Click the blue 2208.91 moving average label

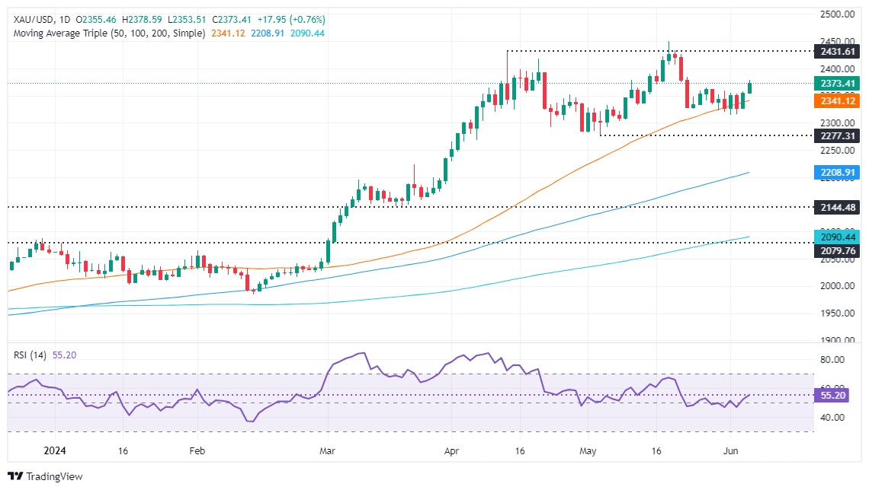click(x=837, y=173)
